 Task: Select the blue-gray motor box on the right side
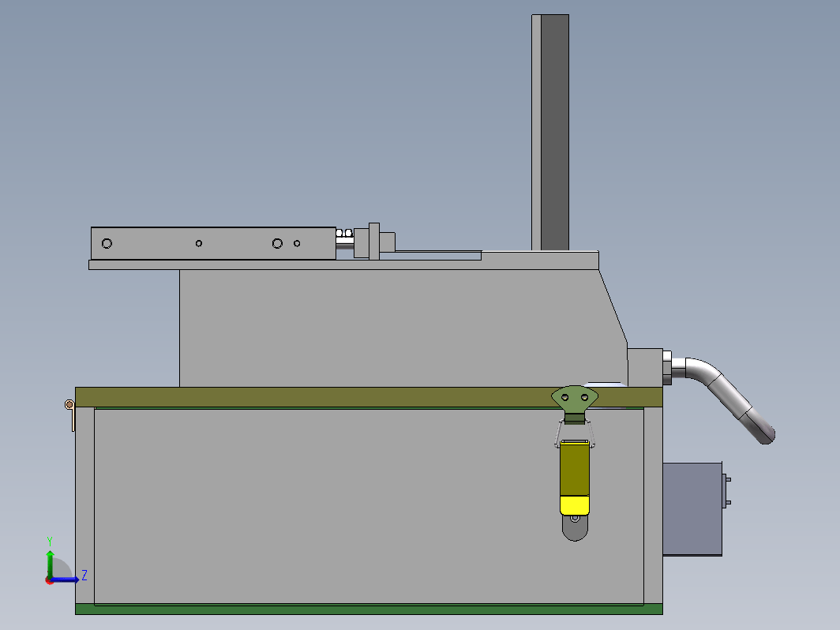[692, 509]
